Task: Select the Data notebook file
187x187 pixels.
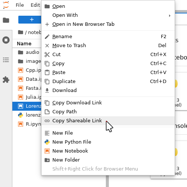Action: 27,79
